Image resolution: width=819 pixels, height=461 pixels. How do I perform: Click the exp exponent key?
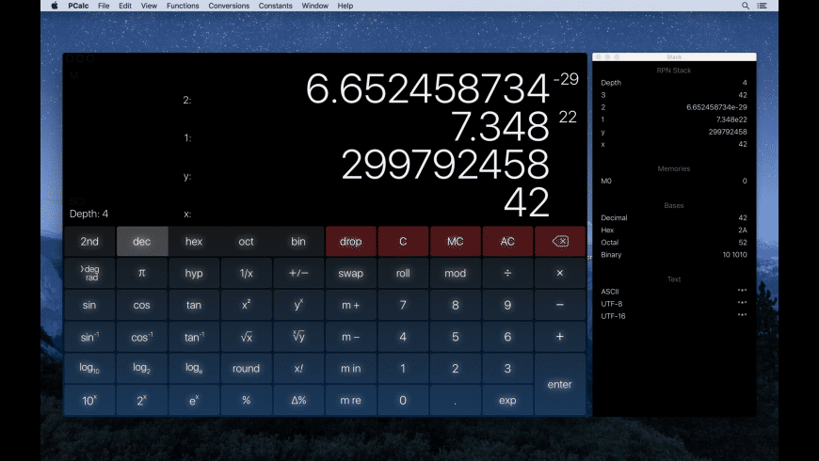click(x=507, y=401)
